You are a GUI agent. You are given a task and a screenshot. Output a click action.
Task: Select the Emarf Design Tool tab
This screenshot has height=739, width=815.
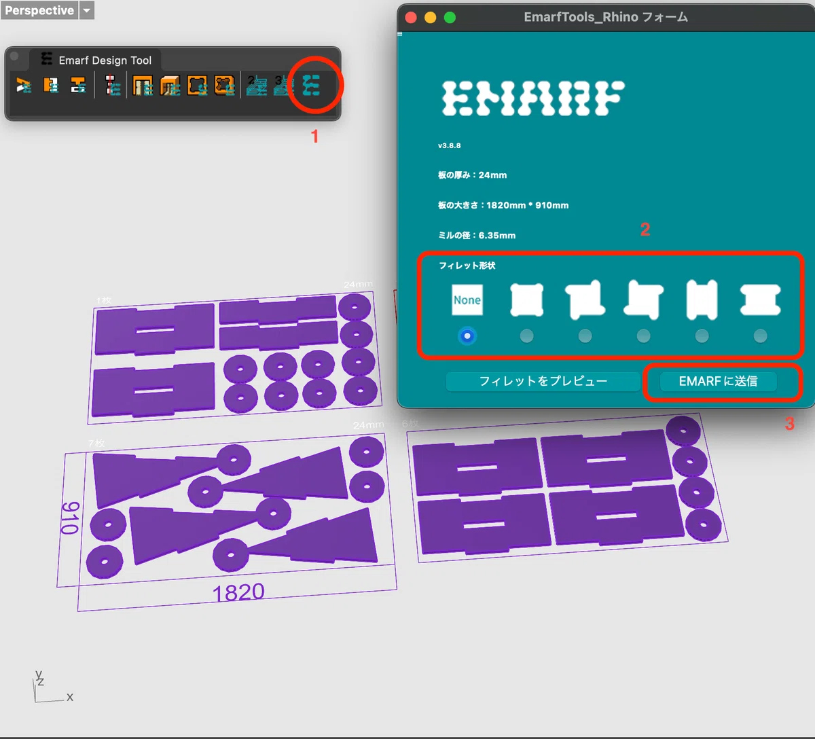point(95,60)
